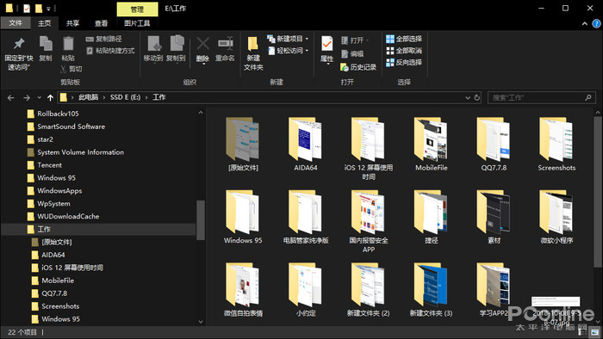This screenshot has height=339, width=603.
Task: Select the iOS 12 屏幕使用时间 folder
Action: pos(369,149)
